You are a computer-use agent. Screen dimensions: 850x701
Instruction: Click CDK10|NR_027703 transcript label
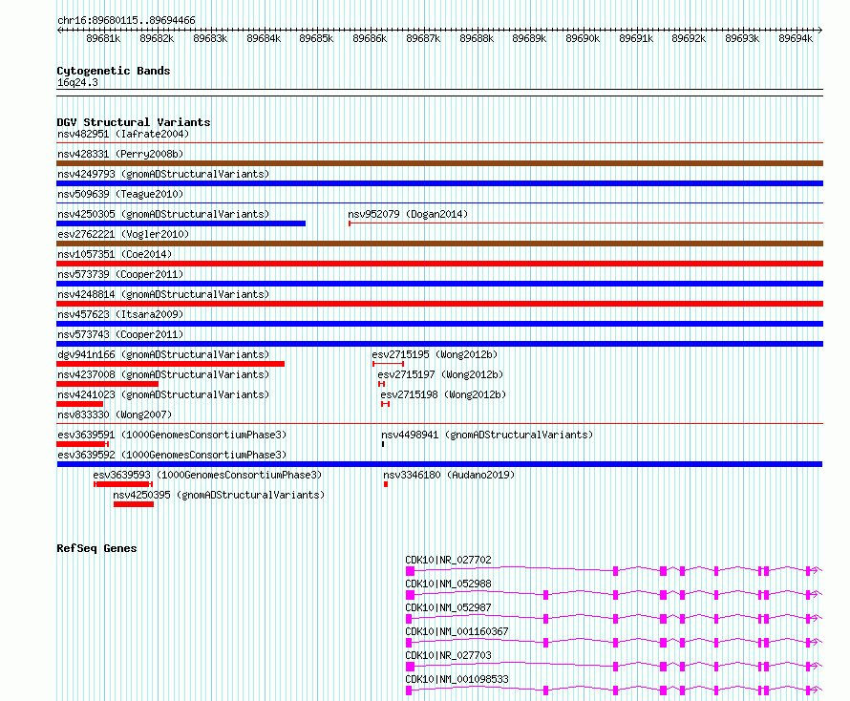click(448, 655)
